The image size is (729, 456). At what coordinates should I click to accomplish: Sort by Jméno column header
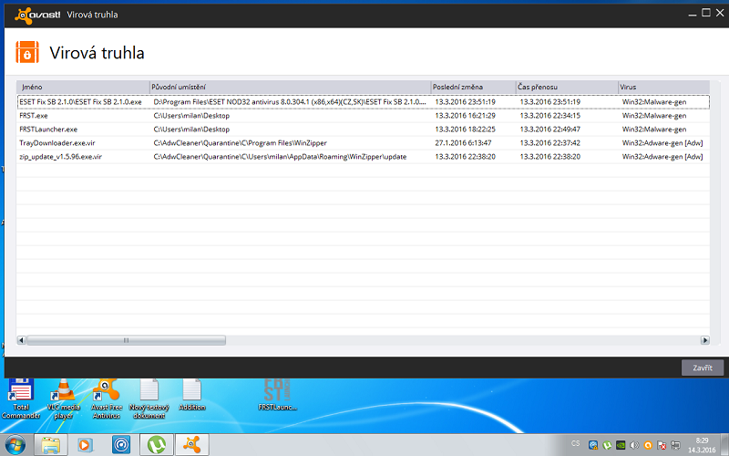pyautogui.click(x=82, y=87)
